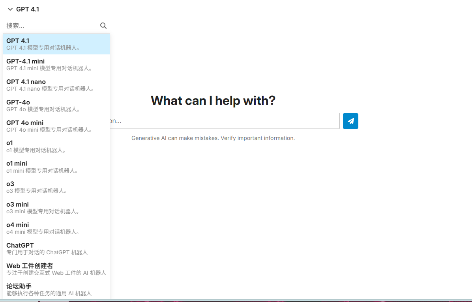472x302 pixels.
Task: Select the o3 model option
Action: [56, 187]
